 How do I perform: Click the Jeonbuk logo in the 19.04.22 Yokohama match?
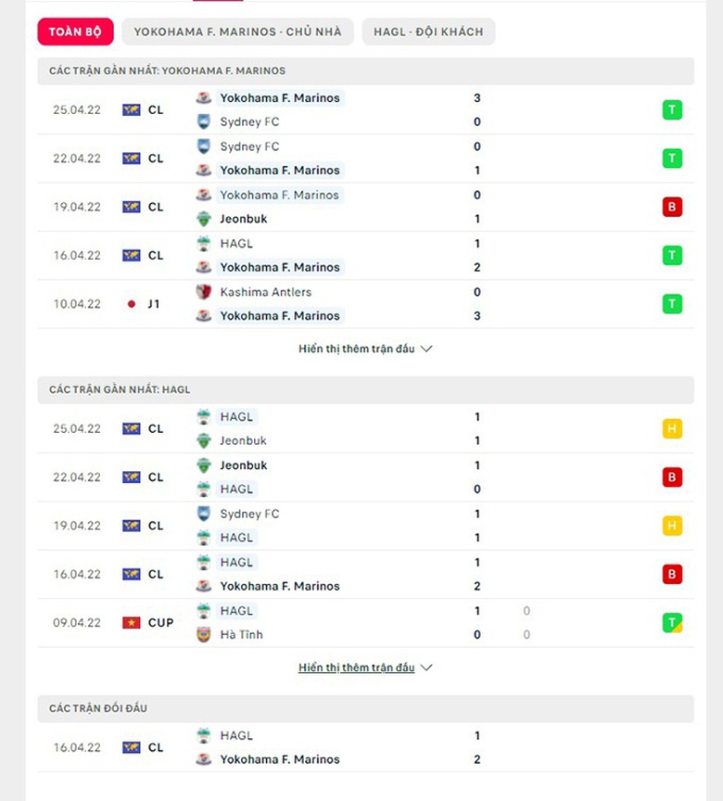point(204,219)
